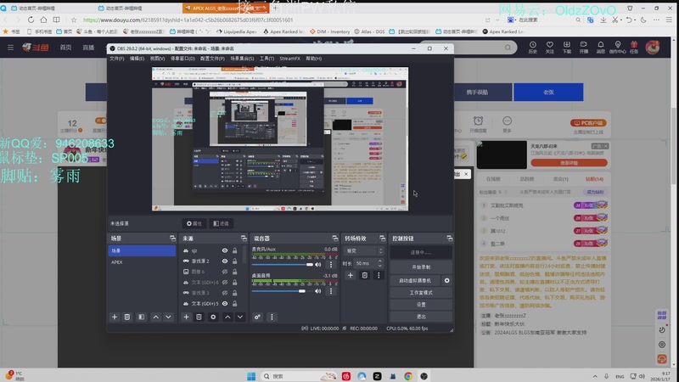The width and height of the screenshot is (679, 382).
Task: Open source properties gear in Sources panel
Action: pos(213,317)
